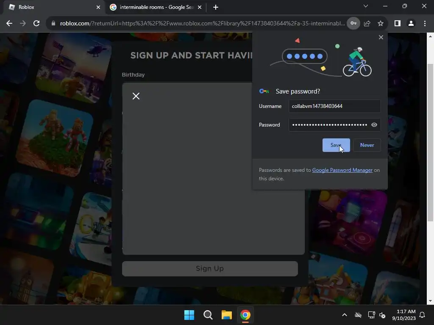Open the notifications bell
The height and width of the screenshot is (325, 434).
tap(423, 315)
